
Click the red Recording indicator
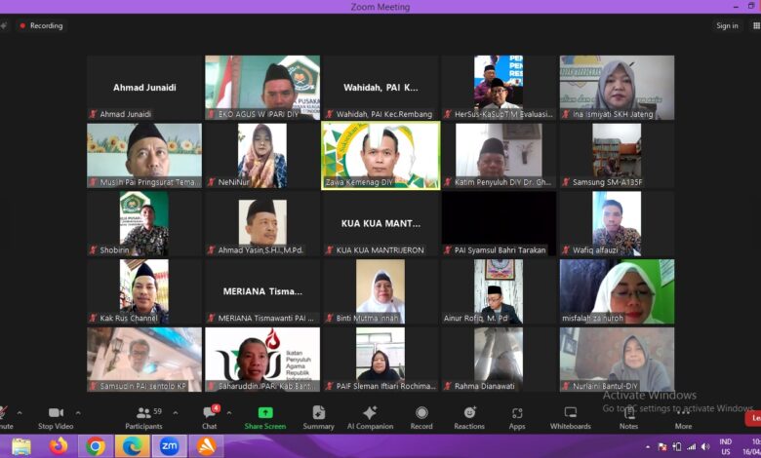(x=42, y=25)
